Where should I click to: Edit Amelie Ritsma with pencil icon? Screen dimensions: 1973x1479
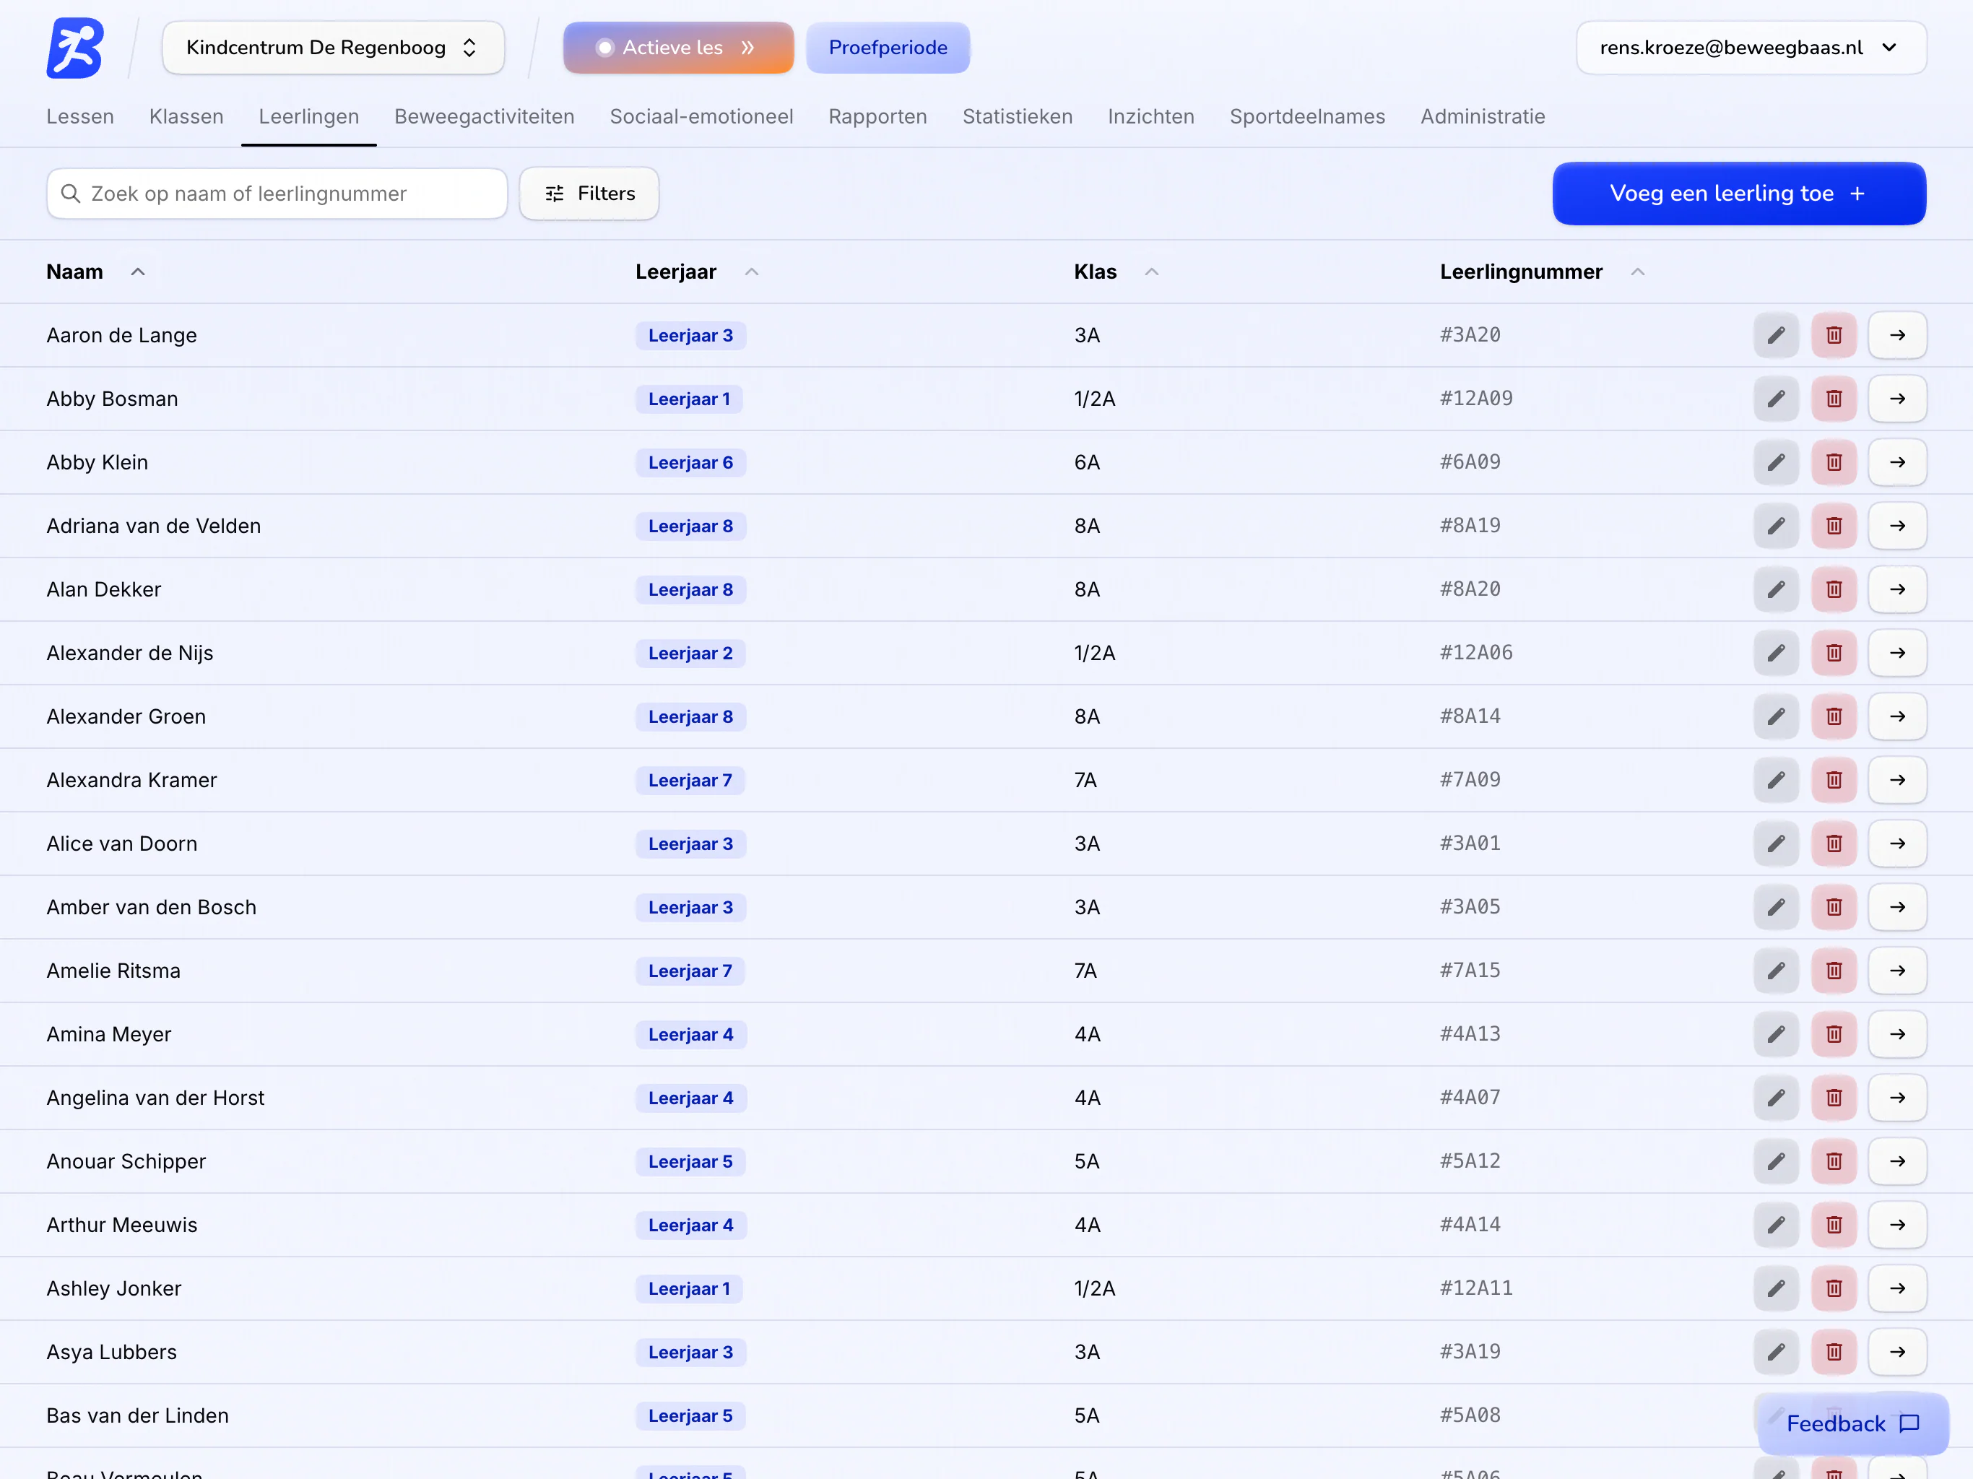1776,971
